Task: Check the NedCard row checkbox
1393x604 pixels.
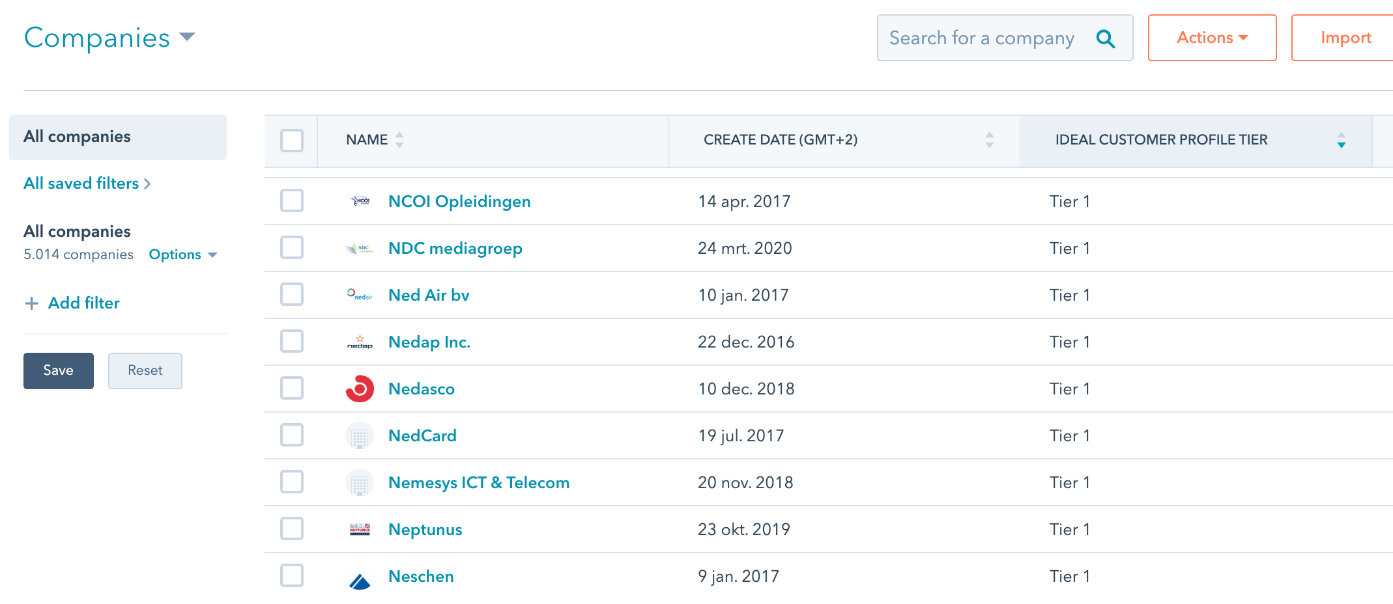Action: point(292,435)
